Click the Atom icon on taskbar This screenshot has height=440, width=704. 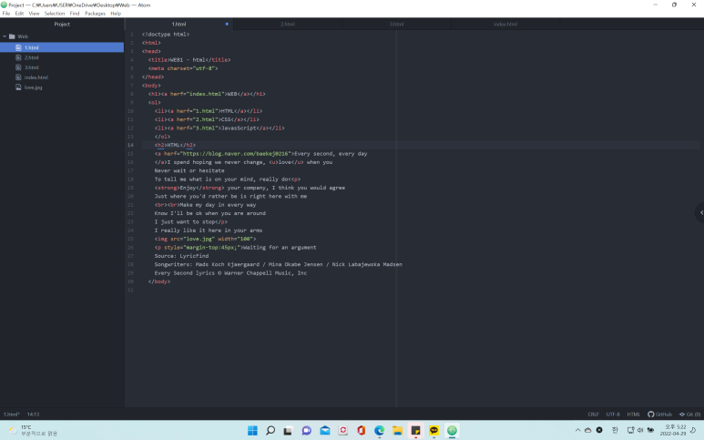coord(452,431)
